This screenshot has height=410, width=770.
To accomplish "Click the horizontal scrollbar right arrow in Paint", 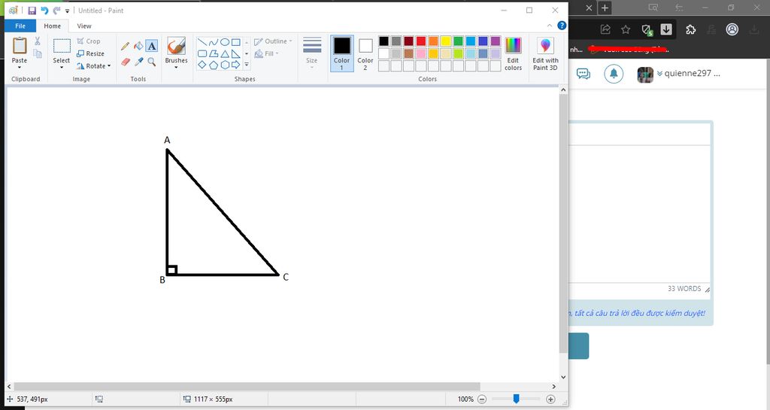I will point(554,387).
